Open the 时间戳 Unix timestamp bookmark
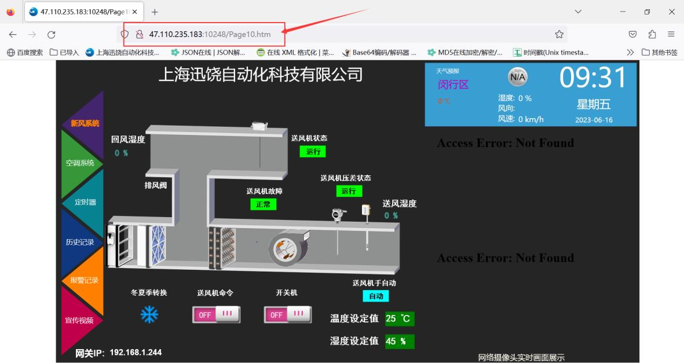Screen dimensions: 684x363 click(x=551, y=52)
